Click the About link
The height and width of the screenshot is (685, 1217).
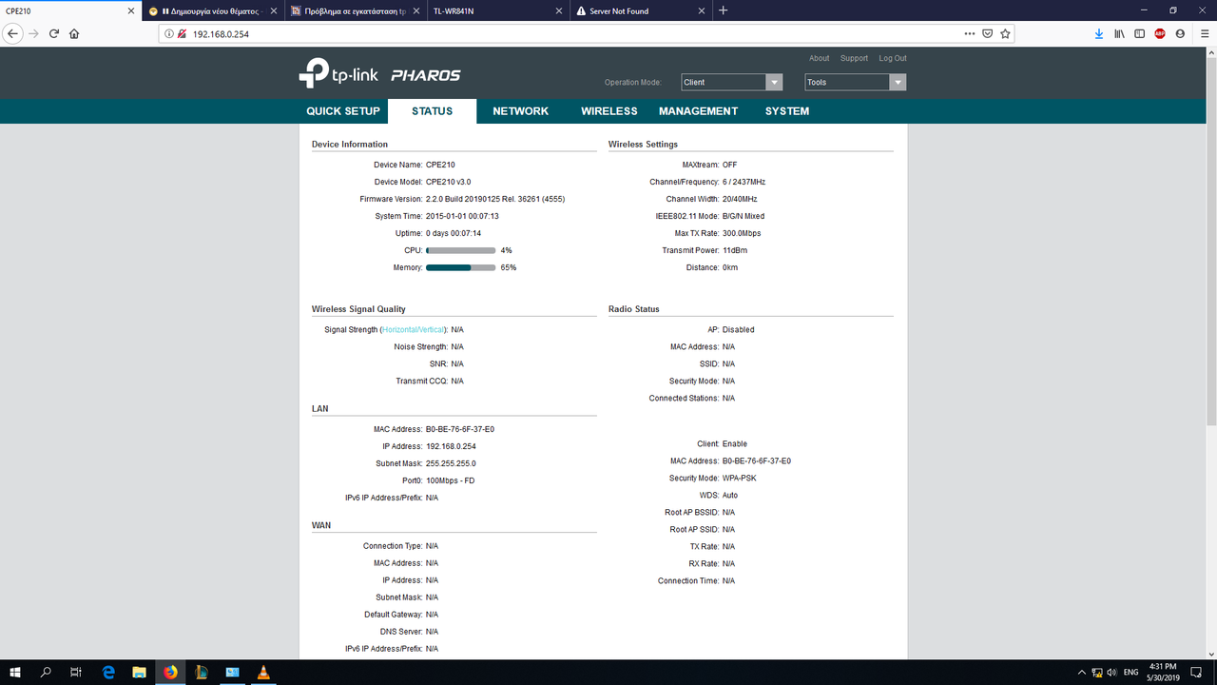click(819, 58)
